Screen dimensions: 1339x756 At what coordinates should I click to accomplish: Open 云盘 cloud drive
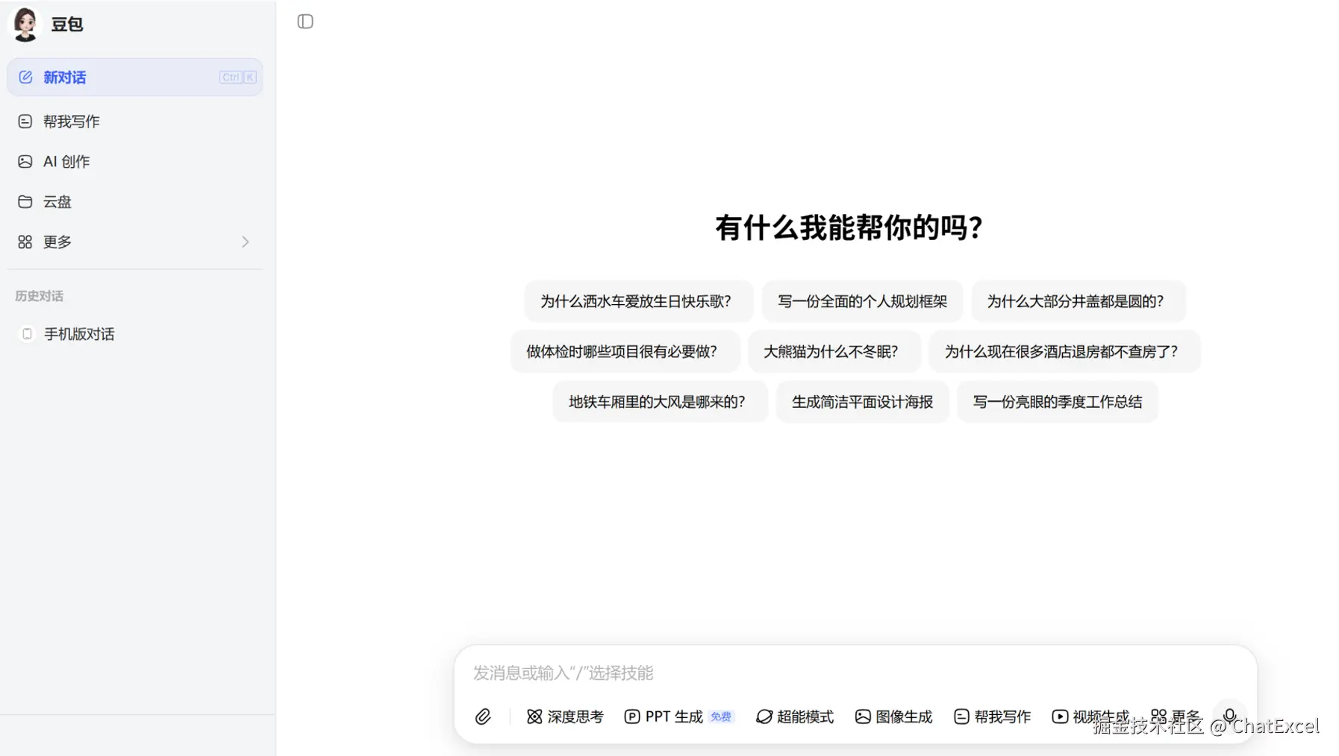coord(135,201)
